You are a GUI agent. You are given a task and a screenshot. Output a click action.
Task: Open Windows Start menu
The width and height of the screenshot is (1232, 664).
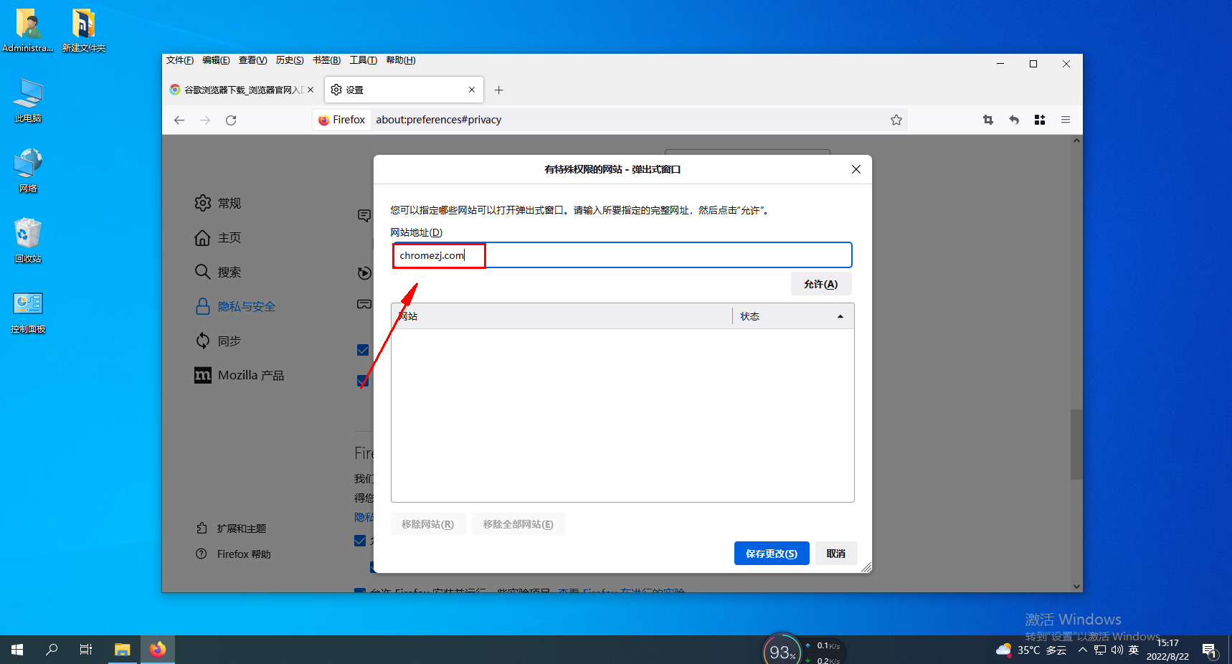[x=17, y=650]
